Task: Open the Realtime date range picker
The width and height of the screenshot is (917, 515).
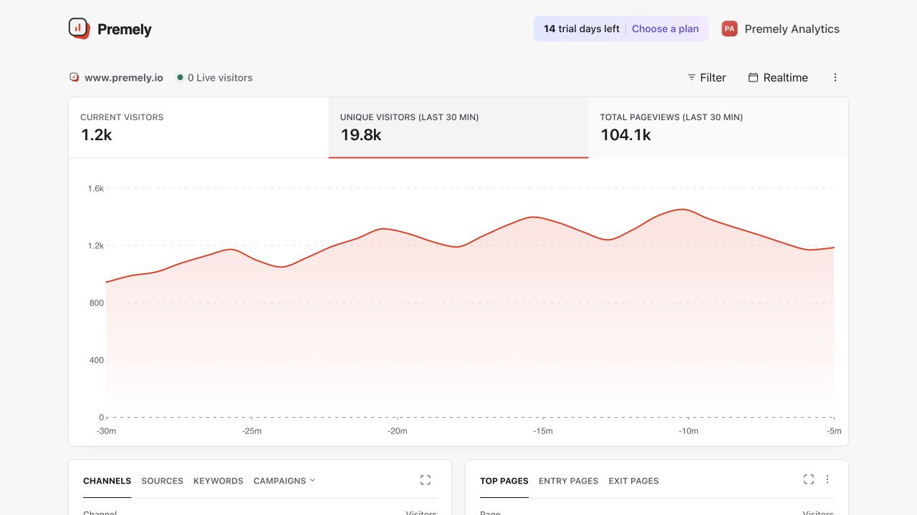Action: [x=778, y=77]
